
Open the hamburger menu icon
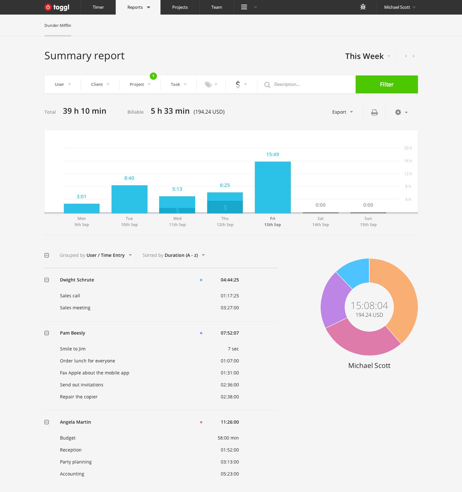click(244, 7)
